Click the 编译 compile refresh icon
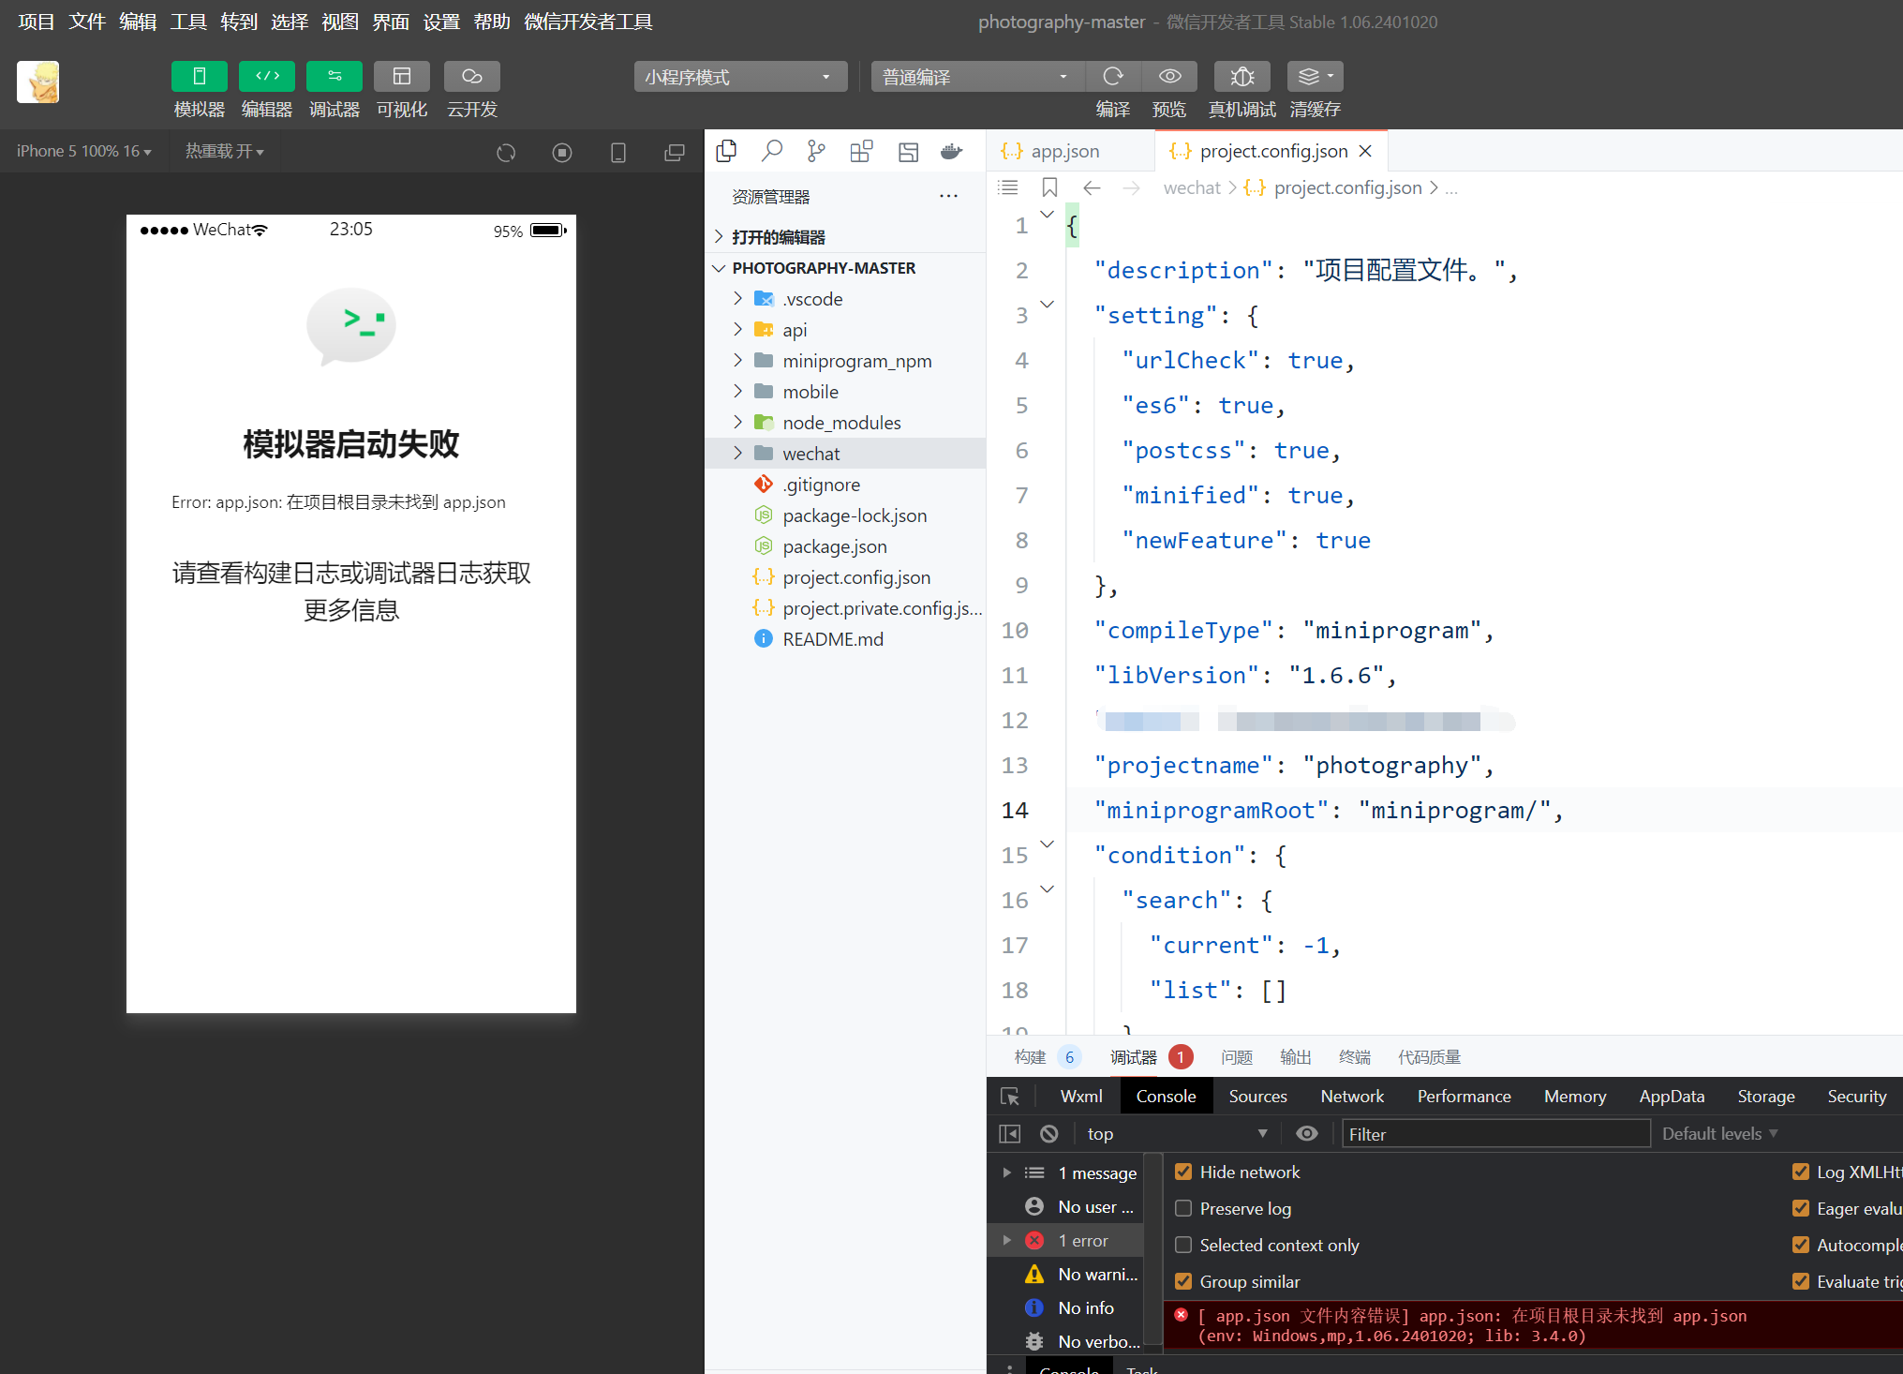 click(1113, 76)
